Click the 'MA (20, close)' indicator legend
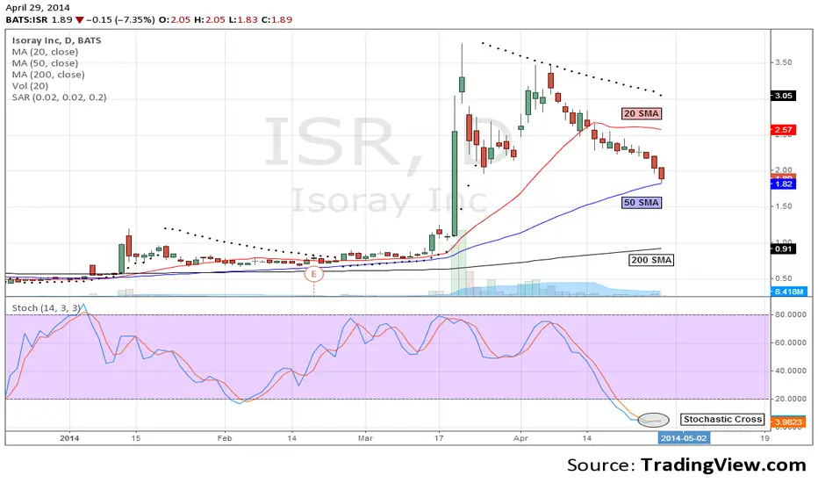818x483 pixels. click(45, 52)
